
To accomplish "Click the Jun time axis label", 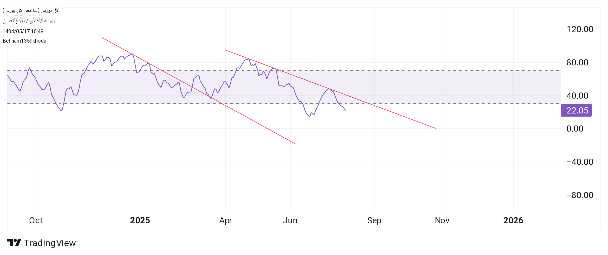I will coord(290,220).
